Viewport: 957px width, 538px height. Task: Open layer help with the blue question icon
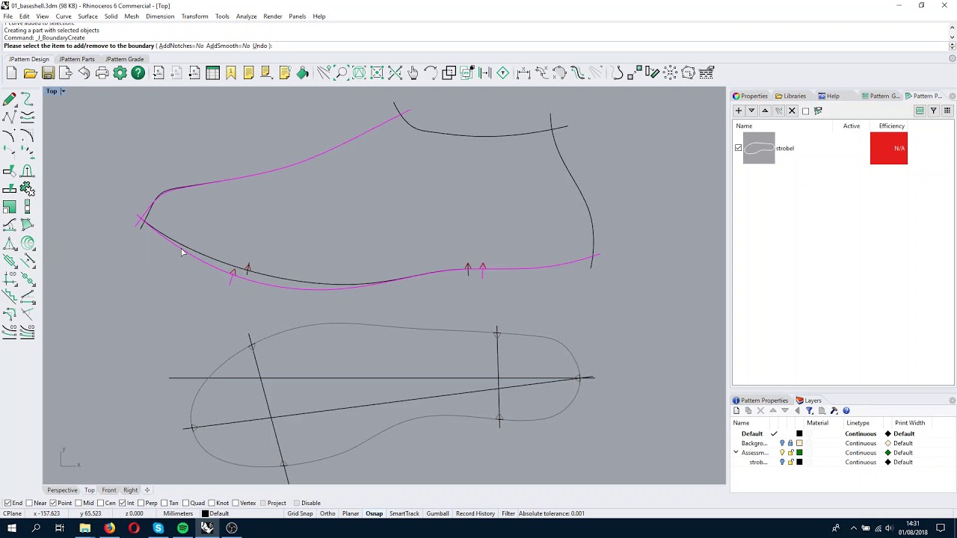coord(846,410)
